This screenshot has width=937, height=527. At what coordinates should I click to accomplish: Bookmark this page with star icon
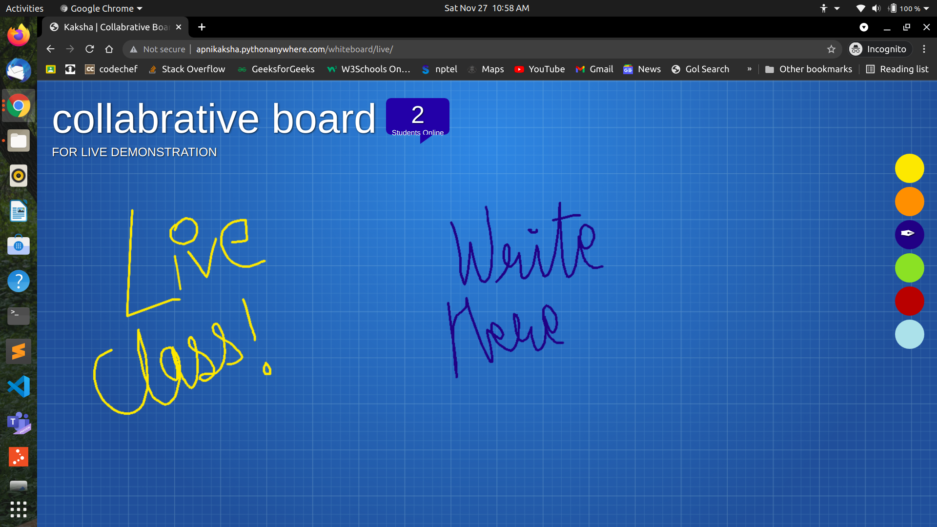(x=831, y=49)
